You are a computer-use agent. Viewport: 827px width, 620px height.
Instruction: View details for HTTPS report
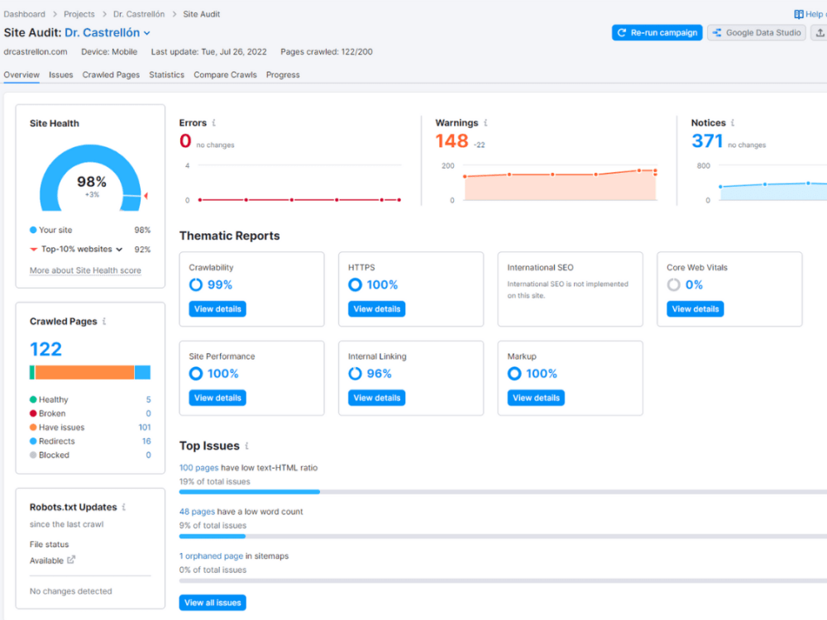(x=376, y=309)
